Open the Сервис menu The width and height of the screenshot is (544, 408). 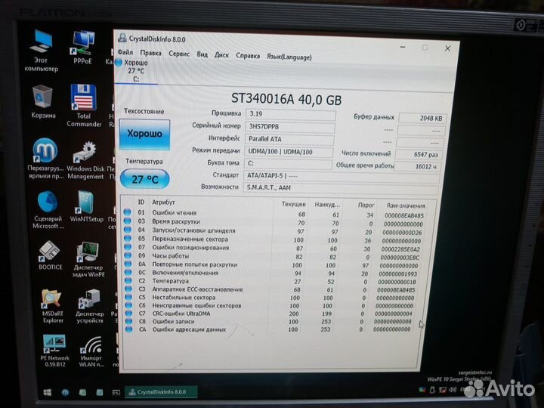coord(179,54)
